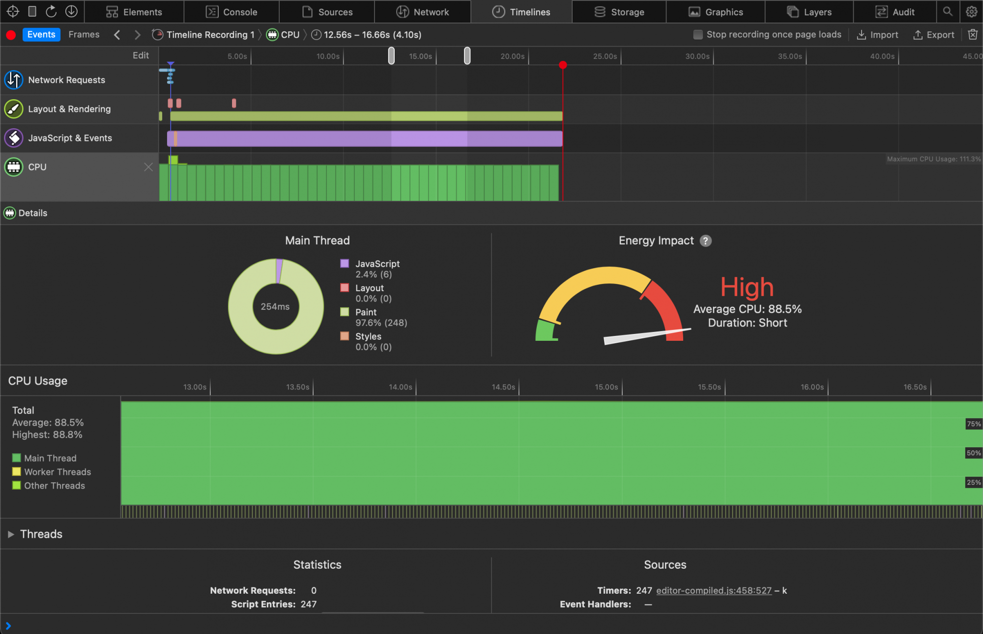
Task: Click the trash icon to clear recording
Action: click(972, 34)
